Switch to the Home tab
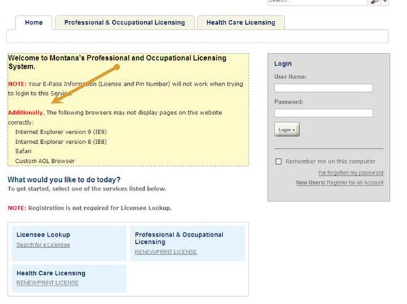 33,22
